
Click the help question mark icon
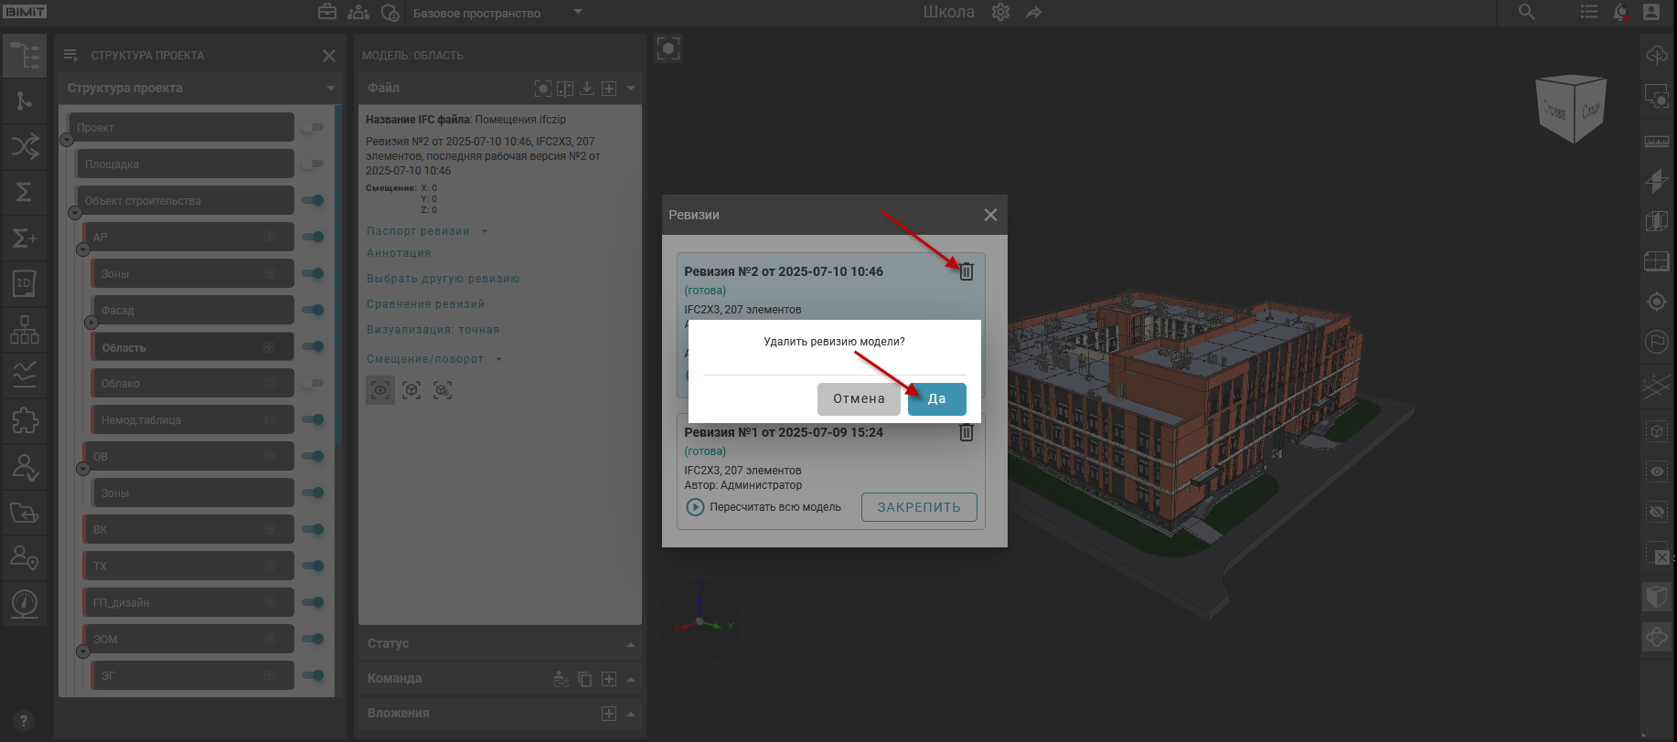point(24,720)
